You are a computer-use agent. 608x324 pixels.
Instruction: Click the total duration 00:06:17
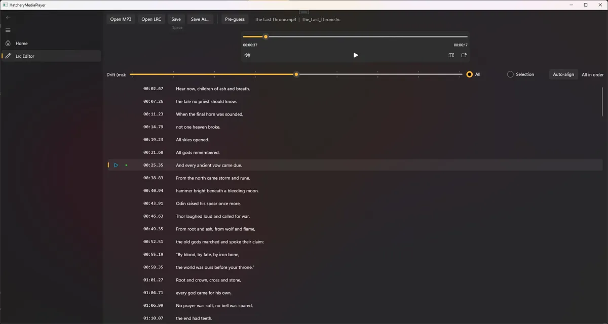click(x=461, y=45)
